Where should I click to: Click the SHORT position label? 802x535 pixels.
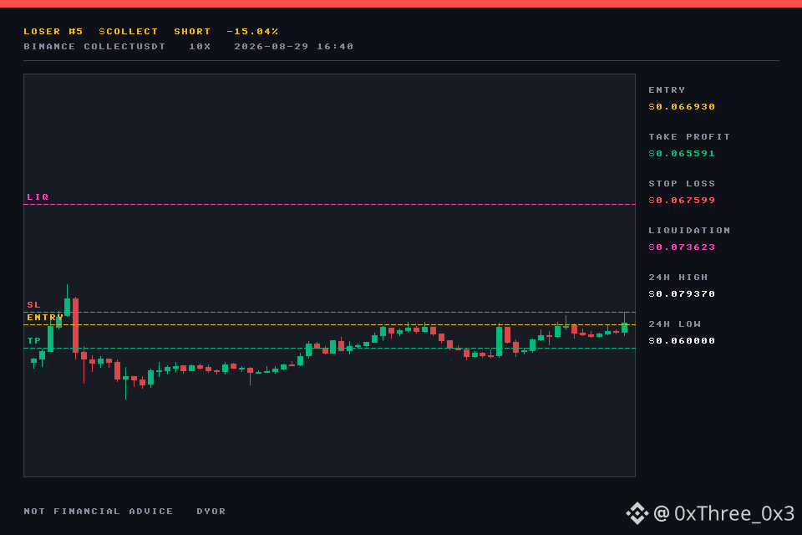(192, 31)
